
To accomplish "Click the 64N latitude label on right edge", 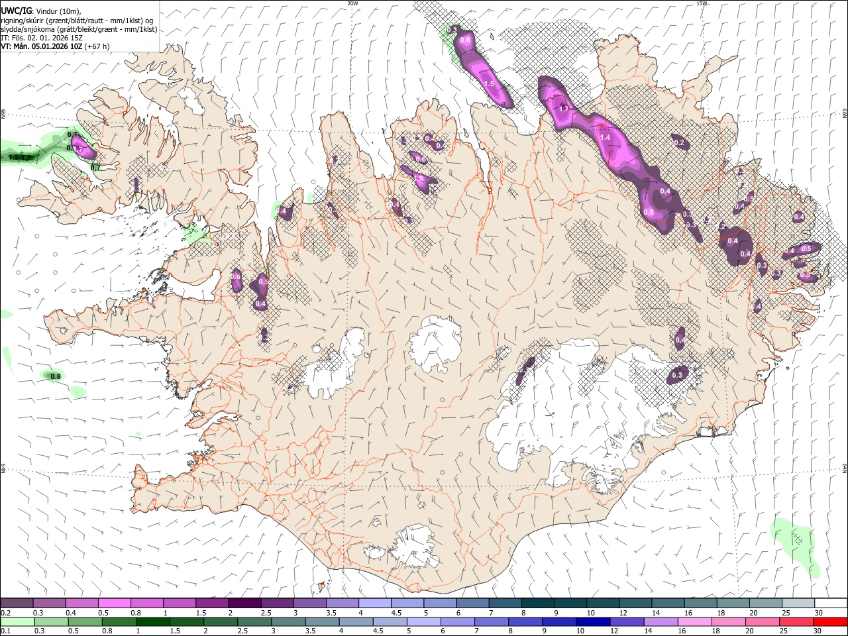I will (x=845, y=468).
